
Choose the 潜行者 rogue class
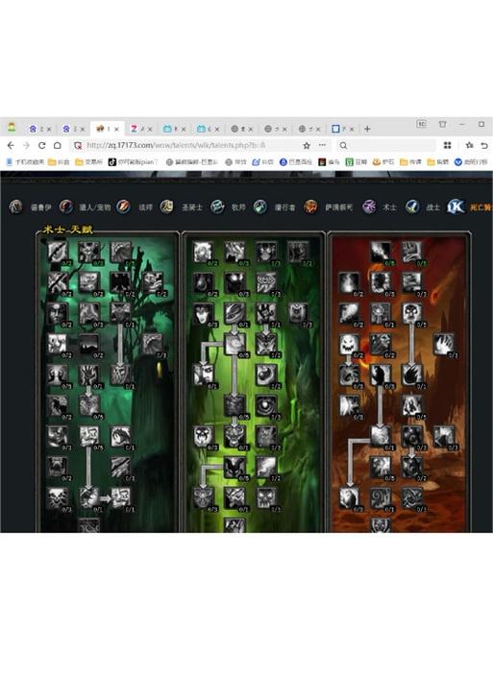284,207
